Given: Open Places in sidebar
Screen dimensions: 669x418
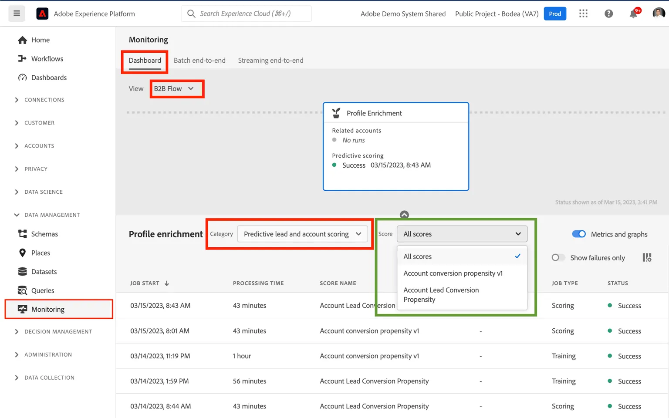Looking at the screenshot, I should tap(34, 253).
